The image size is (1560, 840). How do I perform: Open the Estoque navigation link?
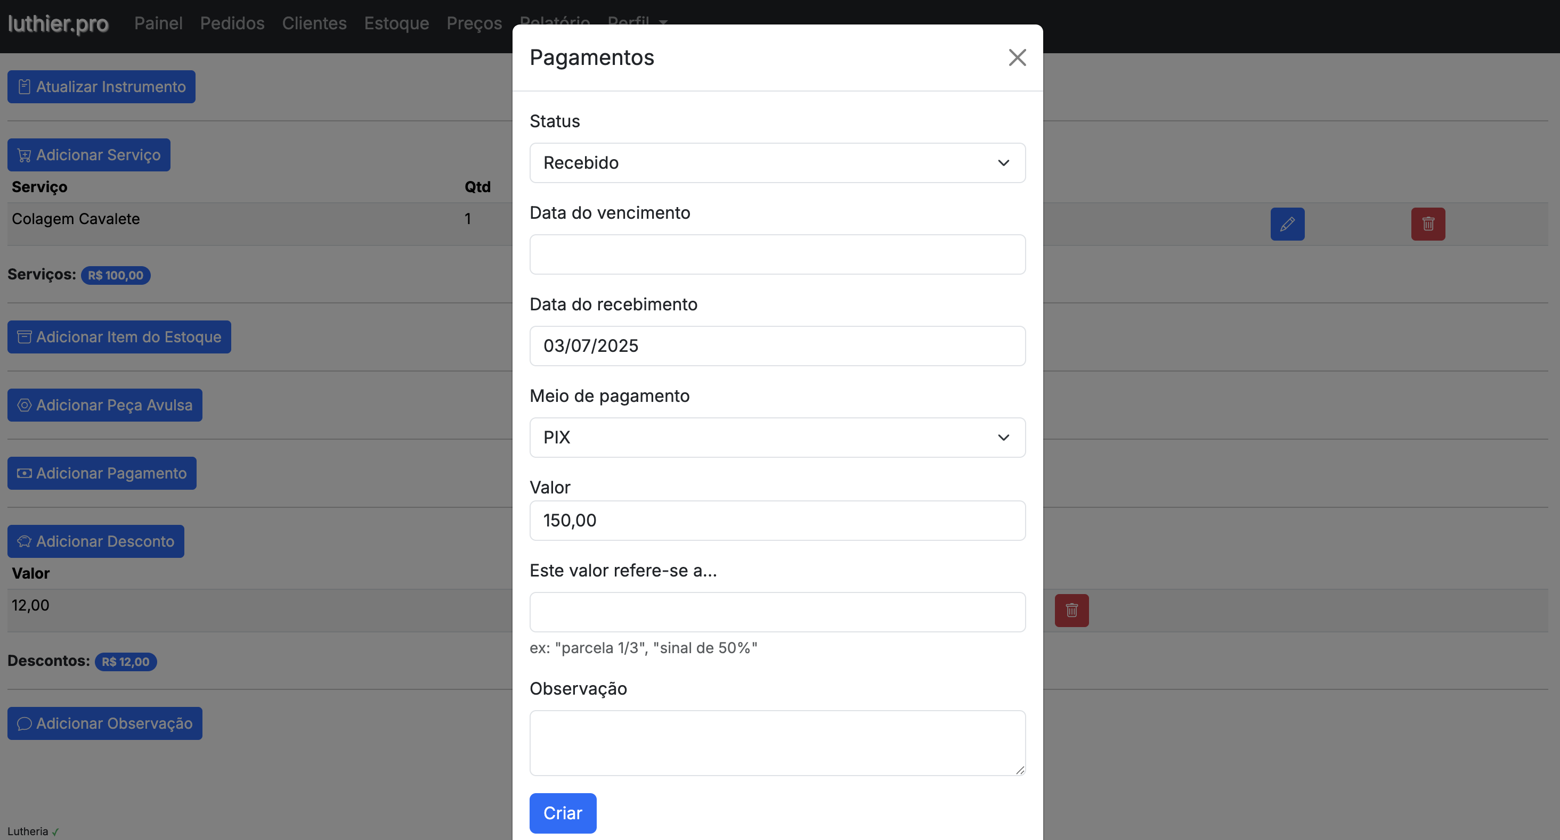click(396, 23)
